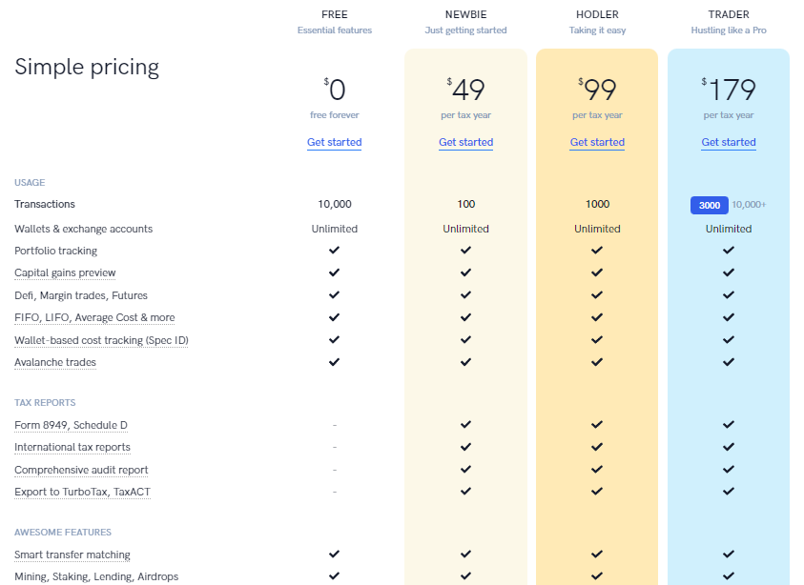Click Get started under the HODLER plan
This screenshot has width=804, height=585.
point(597,142)
